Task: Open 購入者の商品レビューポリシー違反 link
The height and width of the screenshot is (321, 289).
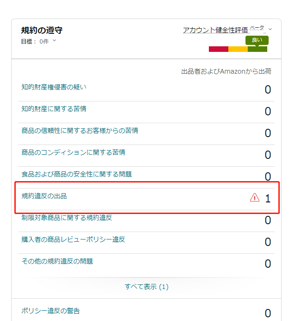Action: [x=73, y=239]
